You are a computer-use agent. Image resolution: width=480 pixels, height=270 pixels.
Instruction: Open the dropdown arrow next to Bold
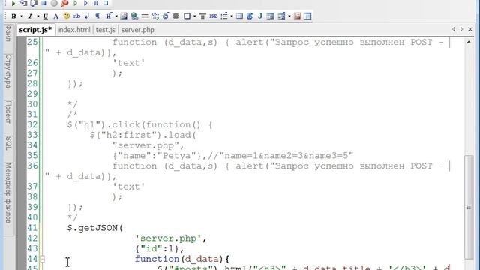click(22, 16)
